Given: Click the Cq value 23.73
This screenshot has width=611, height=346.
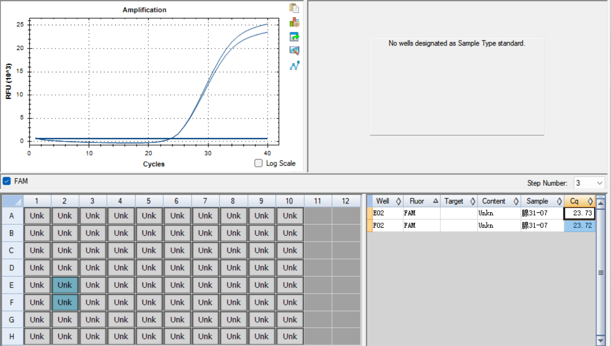Looking at the screenshot, I should coord(580,213).
